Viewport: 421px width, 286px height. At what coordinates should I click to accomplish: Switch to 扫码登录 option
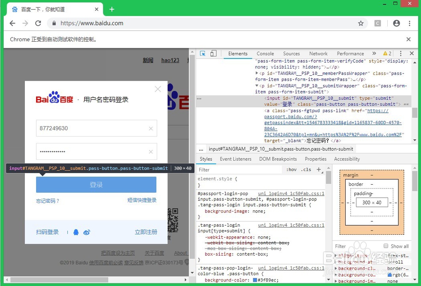click(x=47, y=232)
